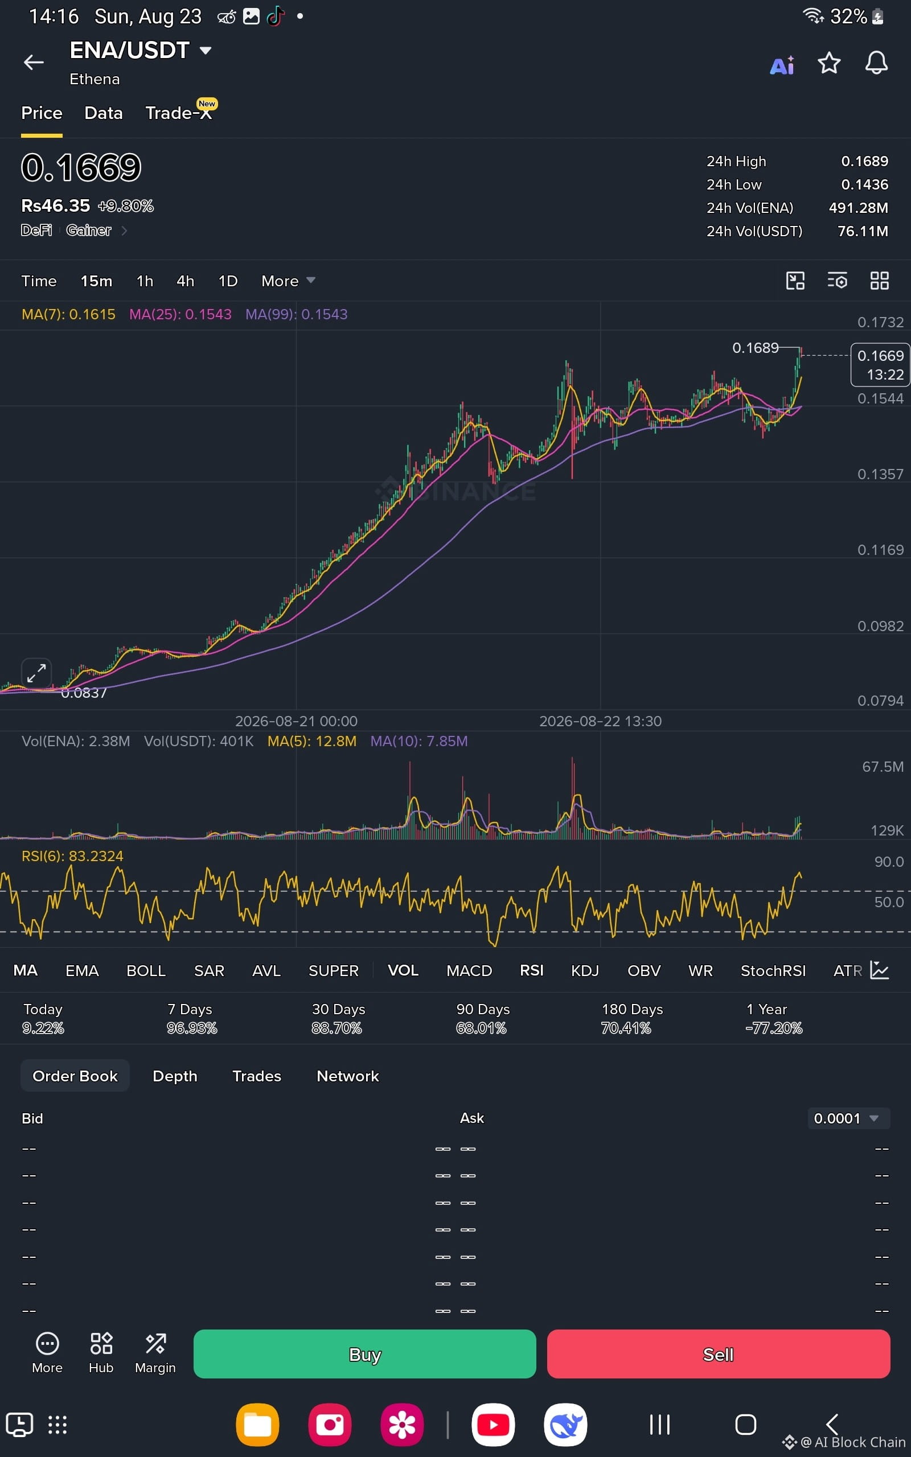Open the AI analysis icon

782,64
